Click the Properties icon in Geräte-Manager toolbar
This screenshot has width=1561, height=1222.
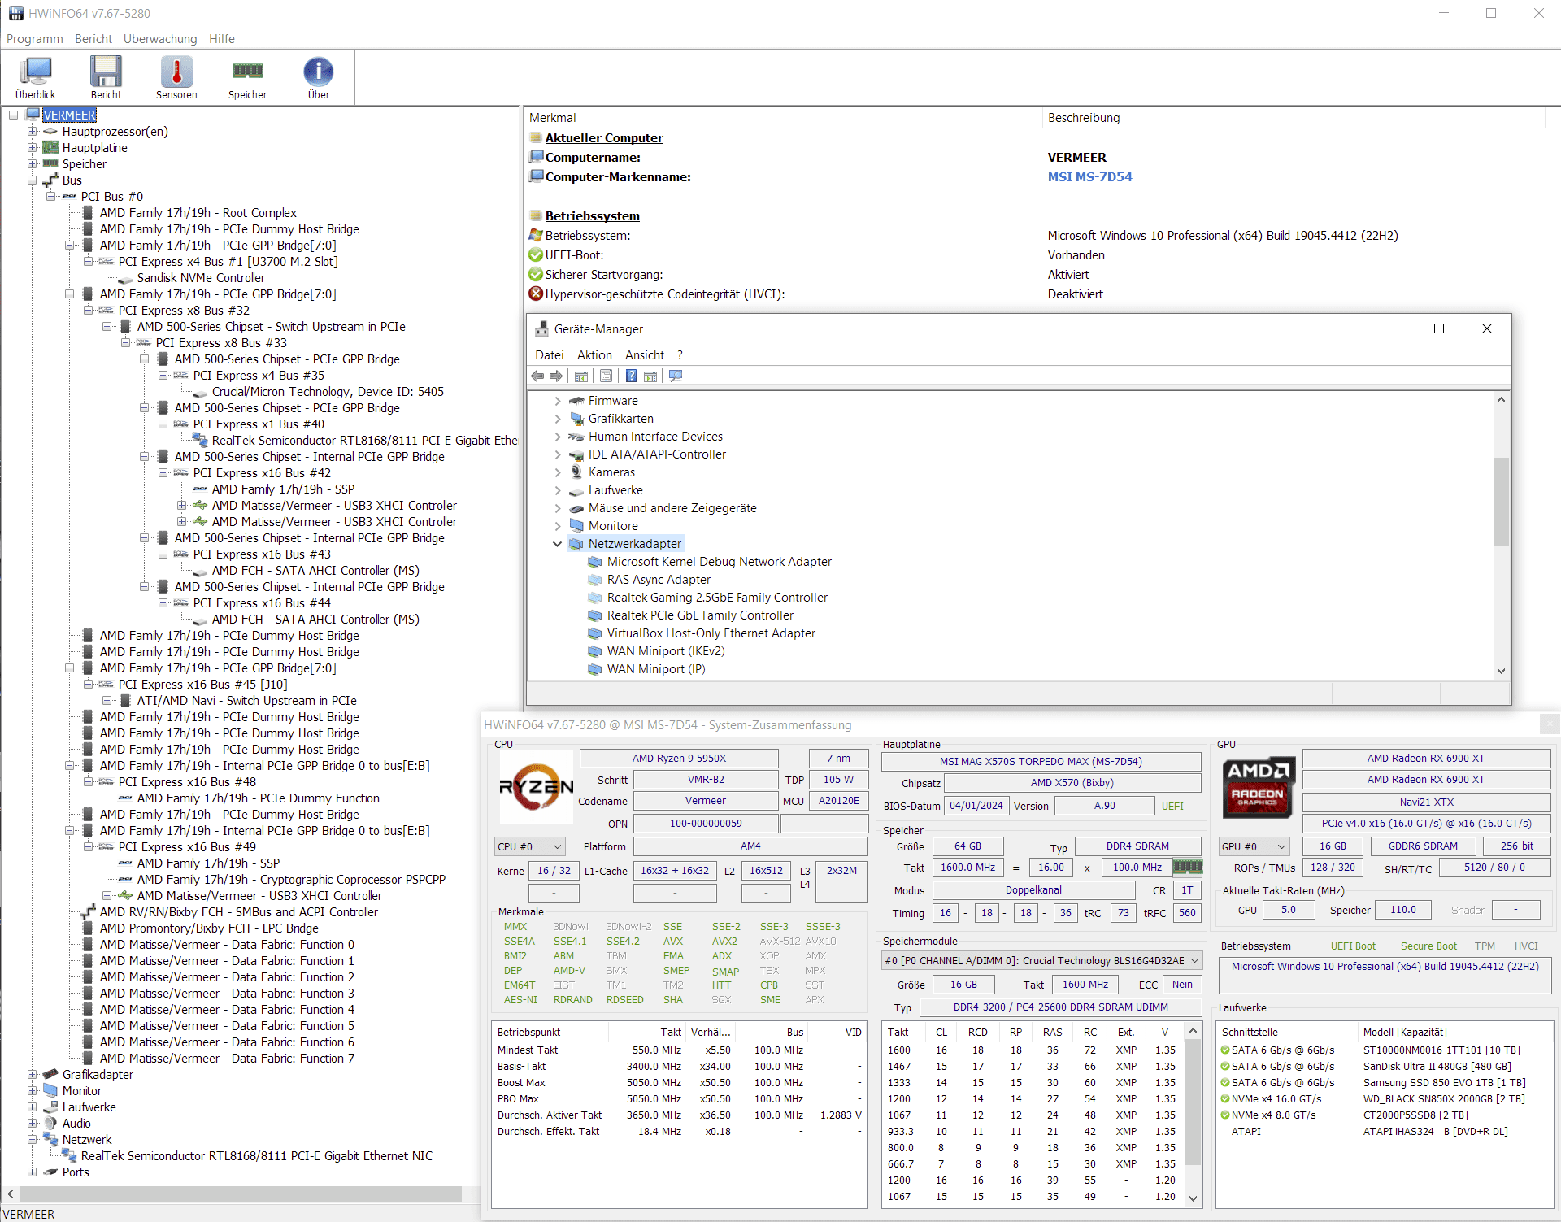point(606,376)
